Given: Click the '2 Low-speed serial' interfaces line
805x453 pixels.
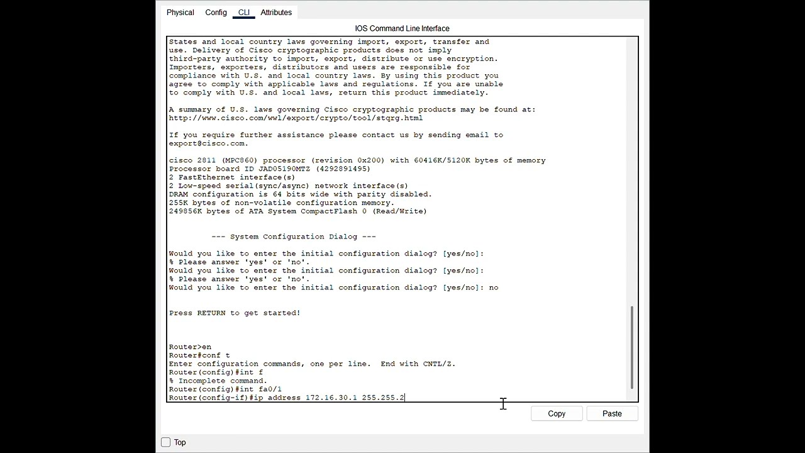Looking at the screenshot, I should point(288,186).
